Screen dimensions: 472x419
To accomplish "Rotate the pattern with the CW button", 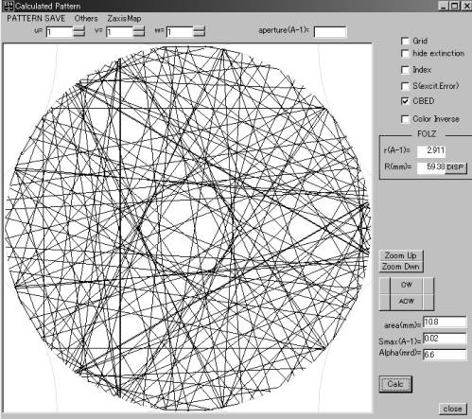I will coord(407,285).
